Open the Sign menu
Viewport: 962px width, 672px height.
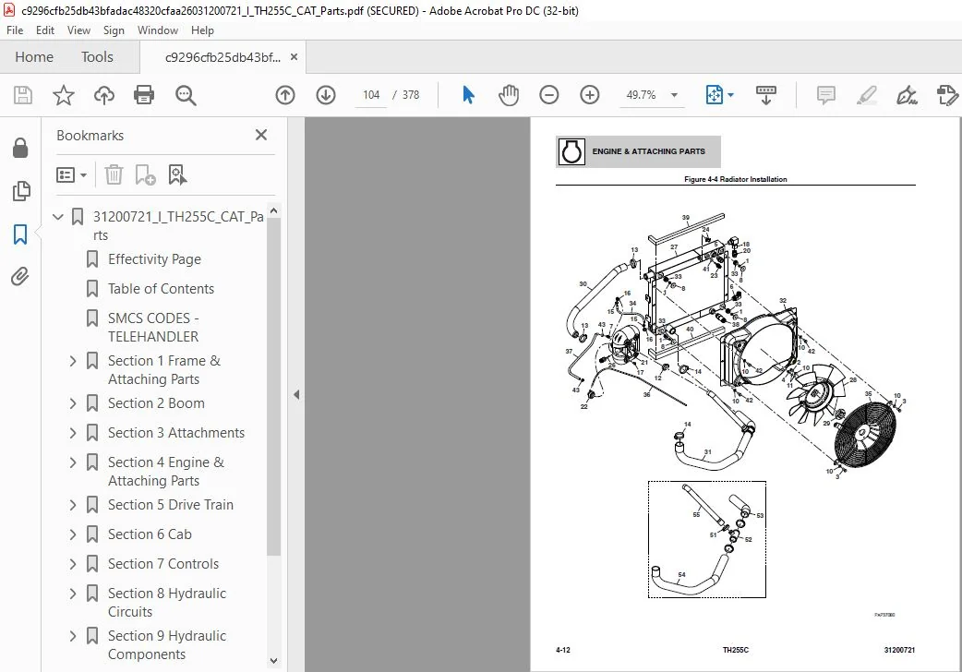[x=114, y=30]
